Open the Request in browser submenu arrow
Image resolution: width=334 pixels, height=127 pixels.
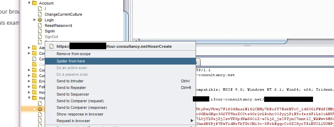pos(192,121)
